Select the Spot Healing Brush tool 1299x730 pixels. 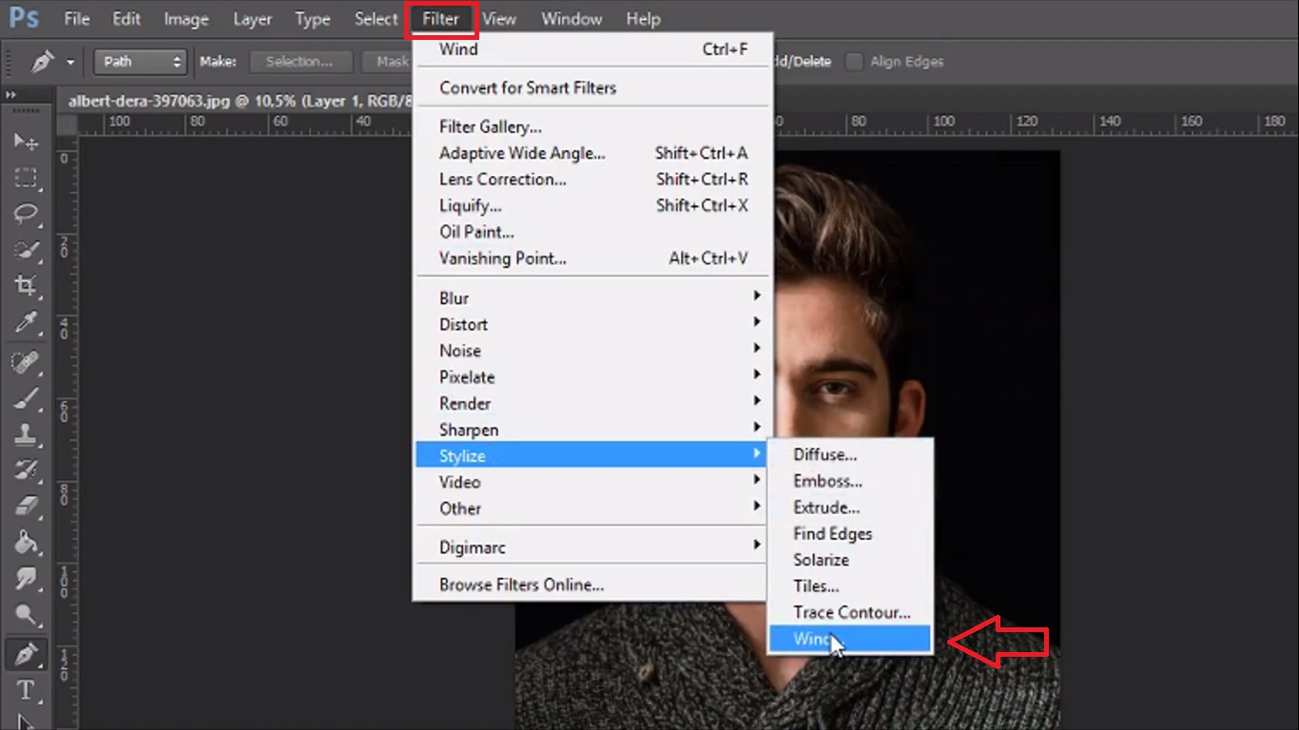26,362
